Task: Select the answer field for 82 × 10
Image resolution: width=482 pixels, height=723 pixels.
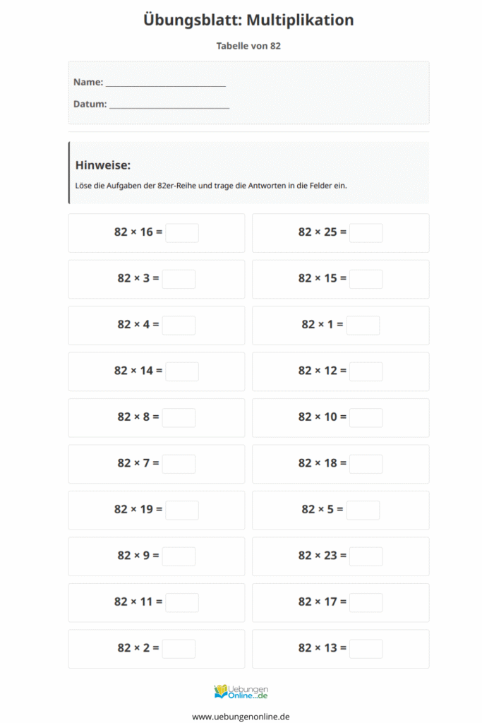Action: click(366, 418)
